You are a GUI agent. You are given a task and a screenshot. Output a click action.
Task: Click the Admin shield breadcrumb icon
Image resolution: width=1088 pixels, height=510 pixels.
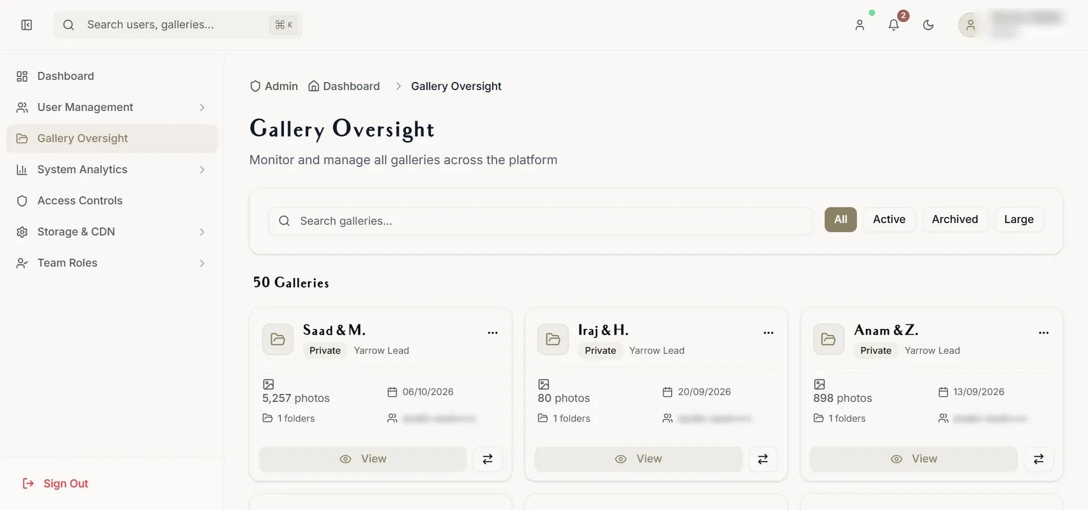(x=255, y=86)
